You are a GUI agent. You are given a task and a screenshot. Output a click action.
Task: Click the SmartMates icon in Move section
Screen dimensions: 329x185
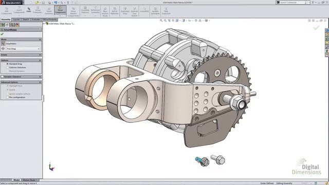click(x=3, y=44)
